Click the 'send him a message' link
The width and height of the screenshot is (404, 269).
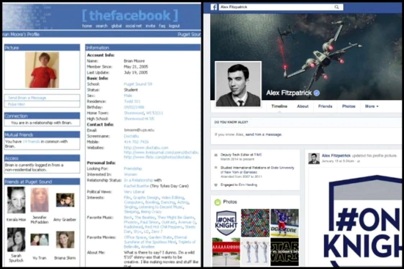(263, 134)
